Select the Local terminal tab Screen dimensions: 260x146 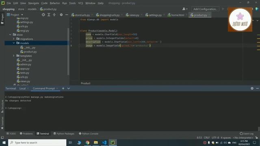pos(22,88)
